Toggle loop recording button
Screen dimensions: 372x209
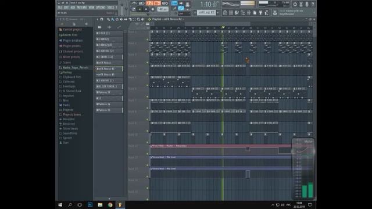coord(165,3)
